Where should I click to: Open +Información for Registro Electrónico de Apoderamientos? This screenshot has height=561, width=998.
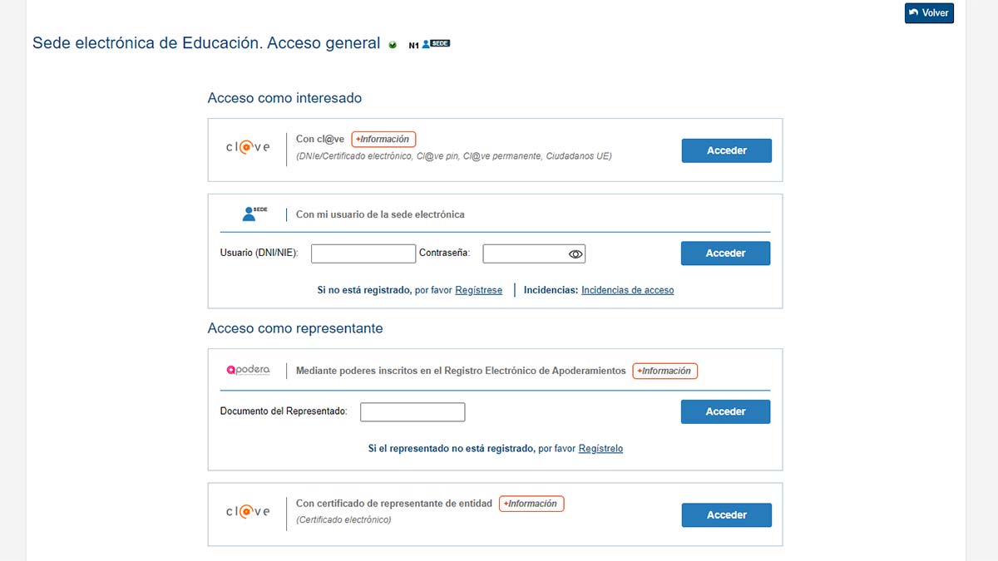665,371
